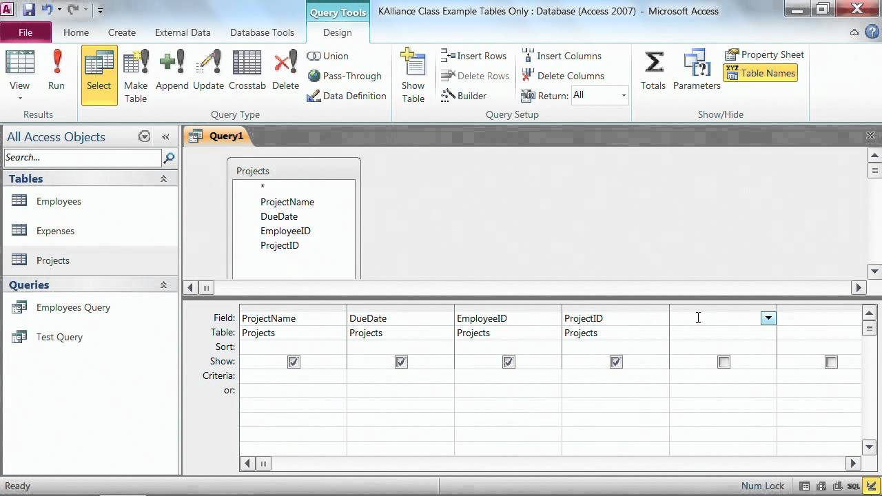The image size is (882, 496).
Task: Open the Employees table
Action: pyautogui.click(x=90, y=201)
